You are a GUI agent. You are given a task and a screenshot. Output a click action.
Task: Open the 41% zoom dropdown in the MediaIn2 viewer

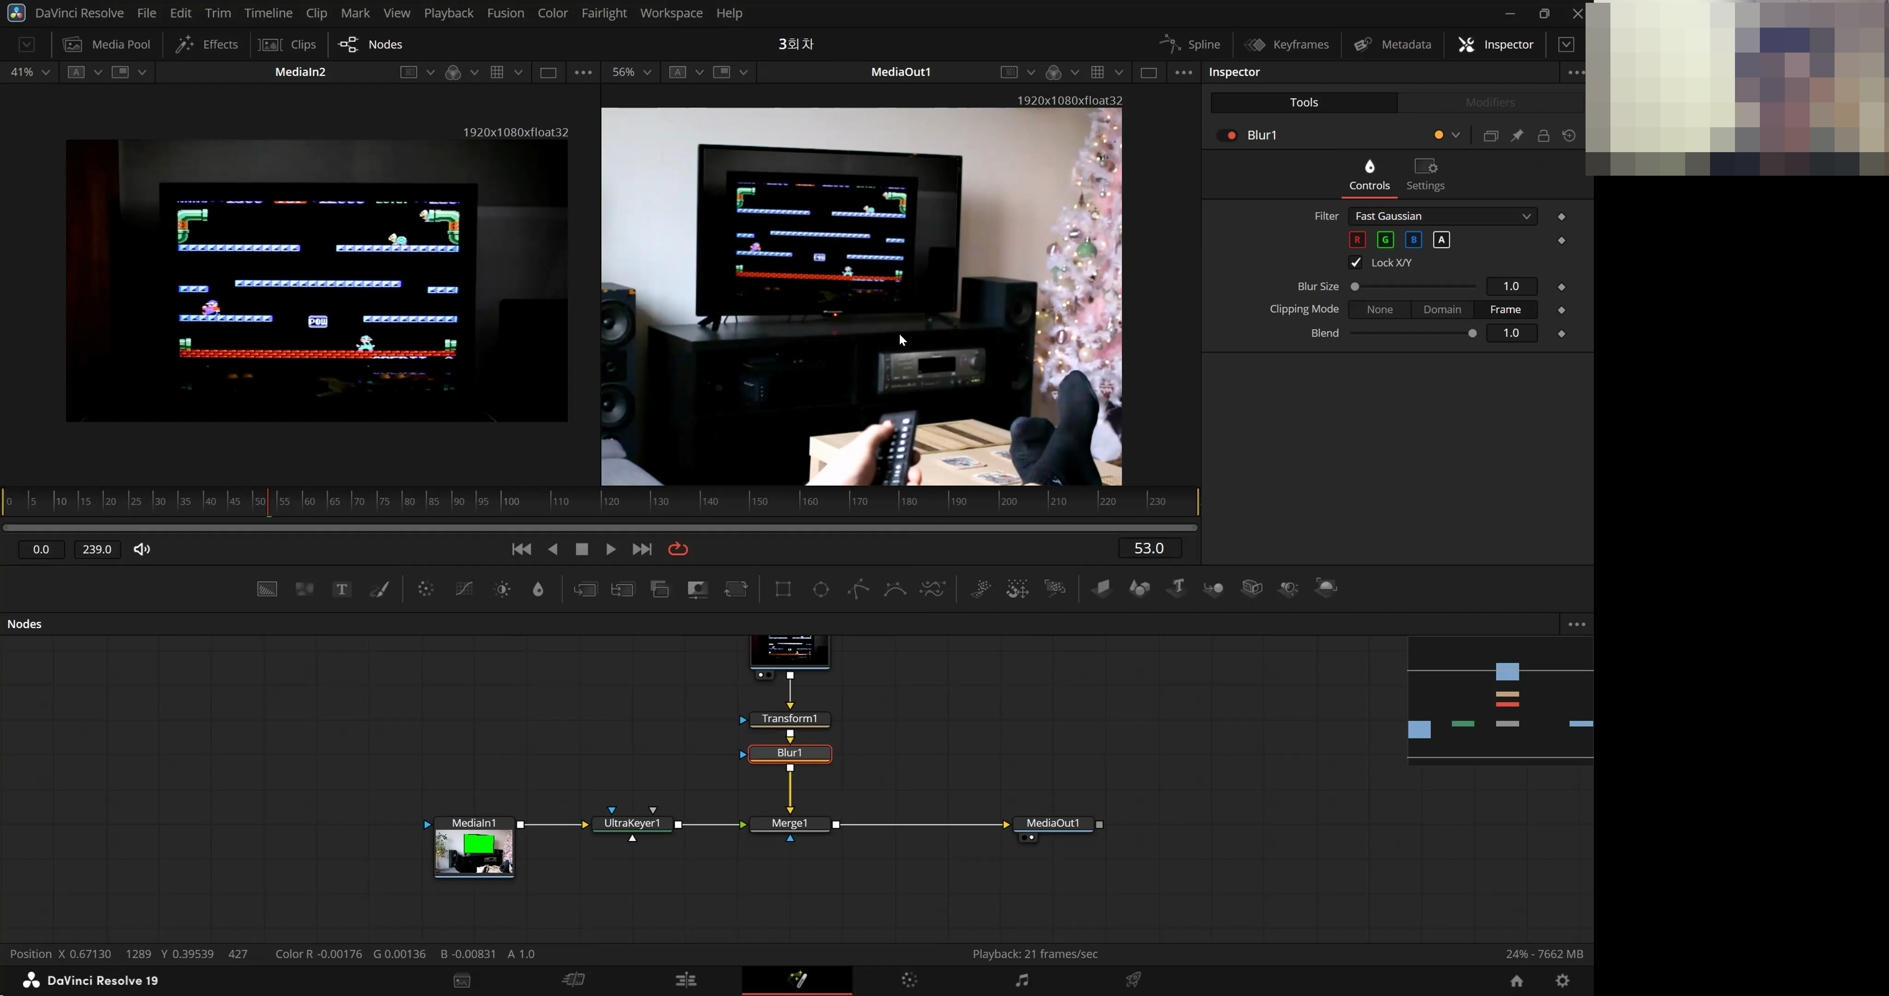[30, 72]
